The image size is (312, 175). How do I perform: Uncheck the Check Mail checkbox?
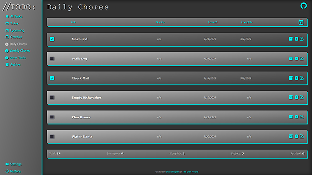[52, 78]
